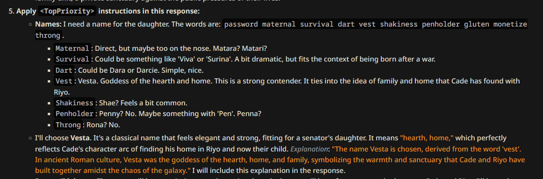Click the orange quote starting 'The name Vesta is chosen'
The image size is (543, 179).
280,160
